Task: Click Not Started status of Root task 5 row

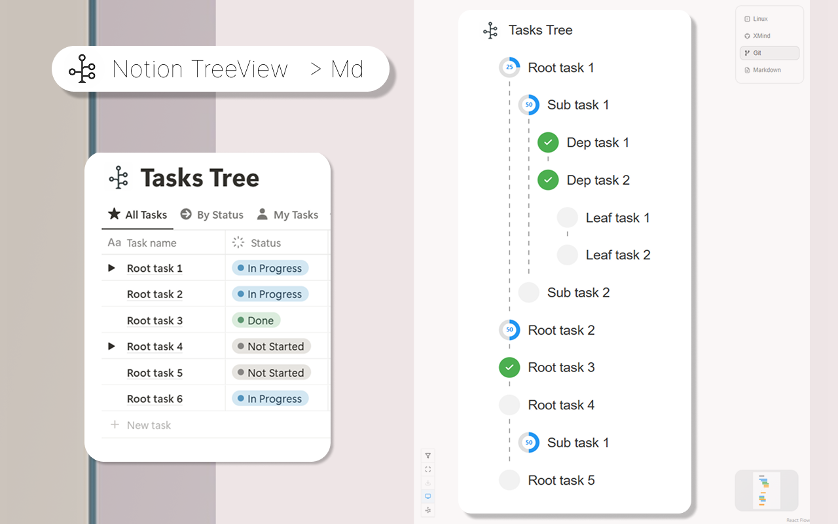Action: pyautogui.click(x=271, y=373)
